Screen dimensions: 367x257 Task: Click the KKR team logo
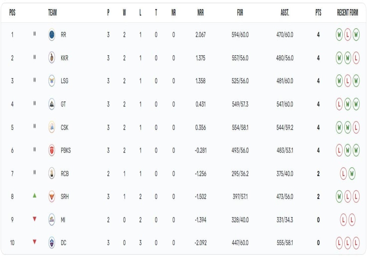click(52, 58)
